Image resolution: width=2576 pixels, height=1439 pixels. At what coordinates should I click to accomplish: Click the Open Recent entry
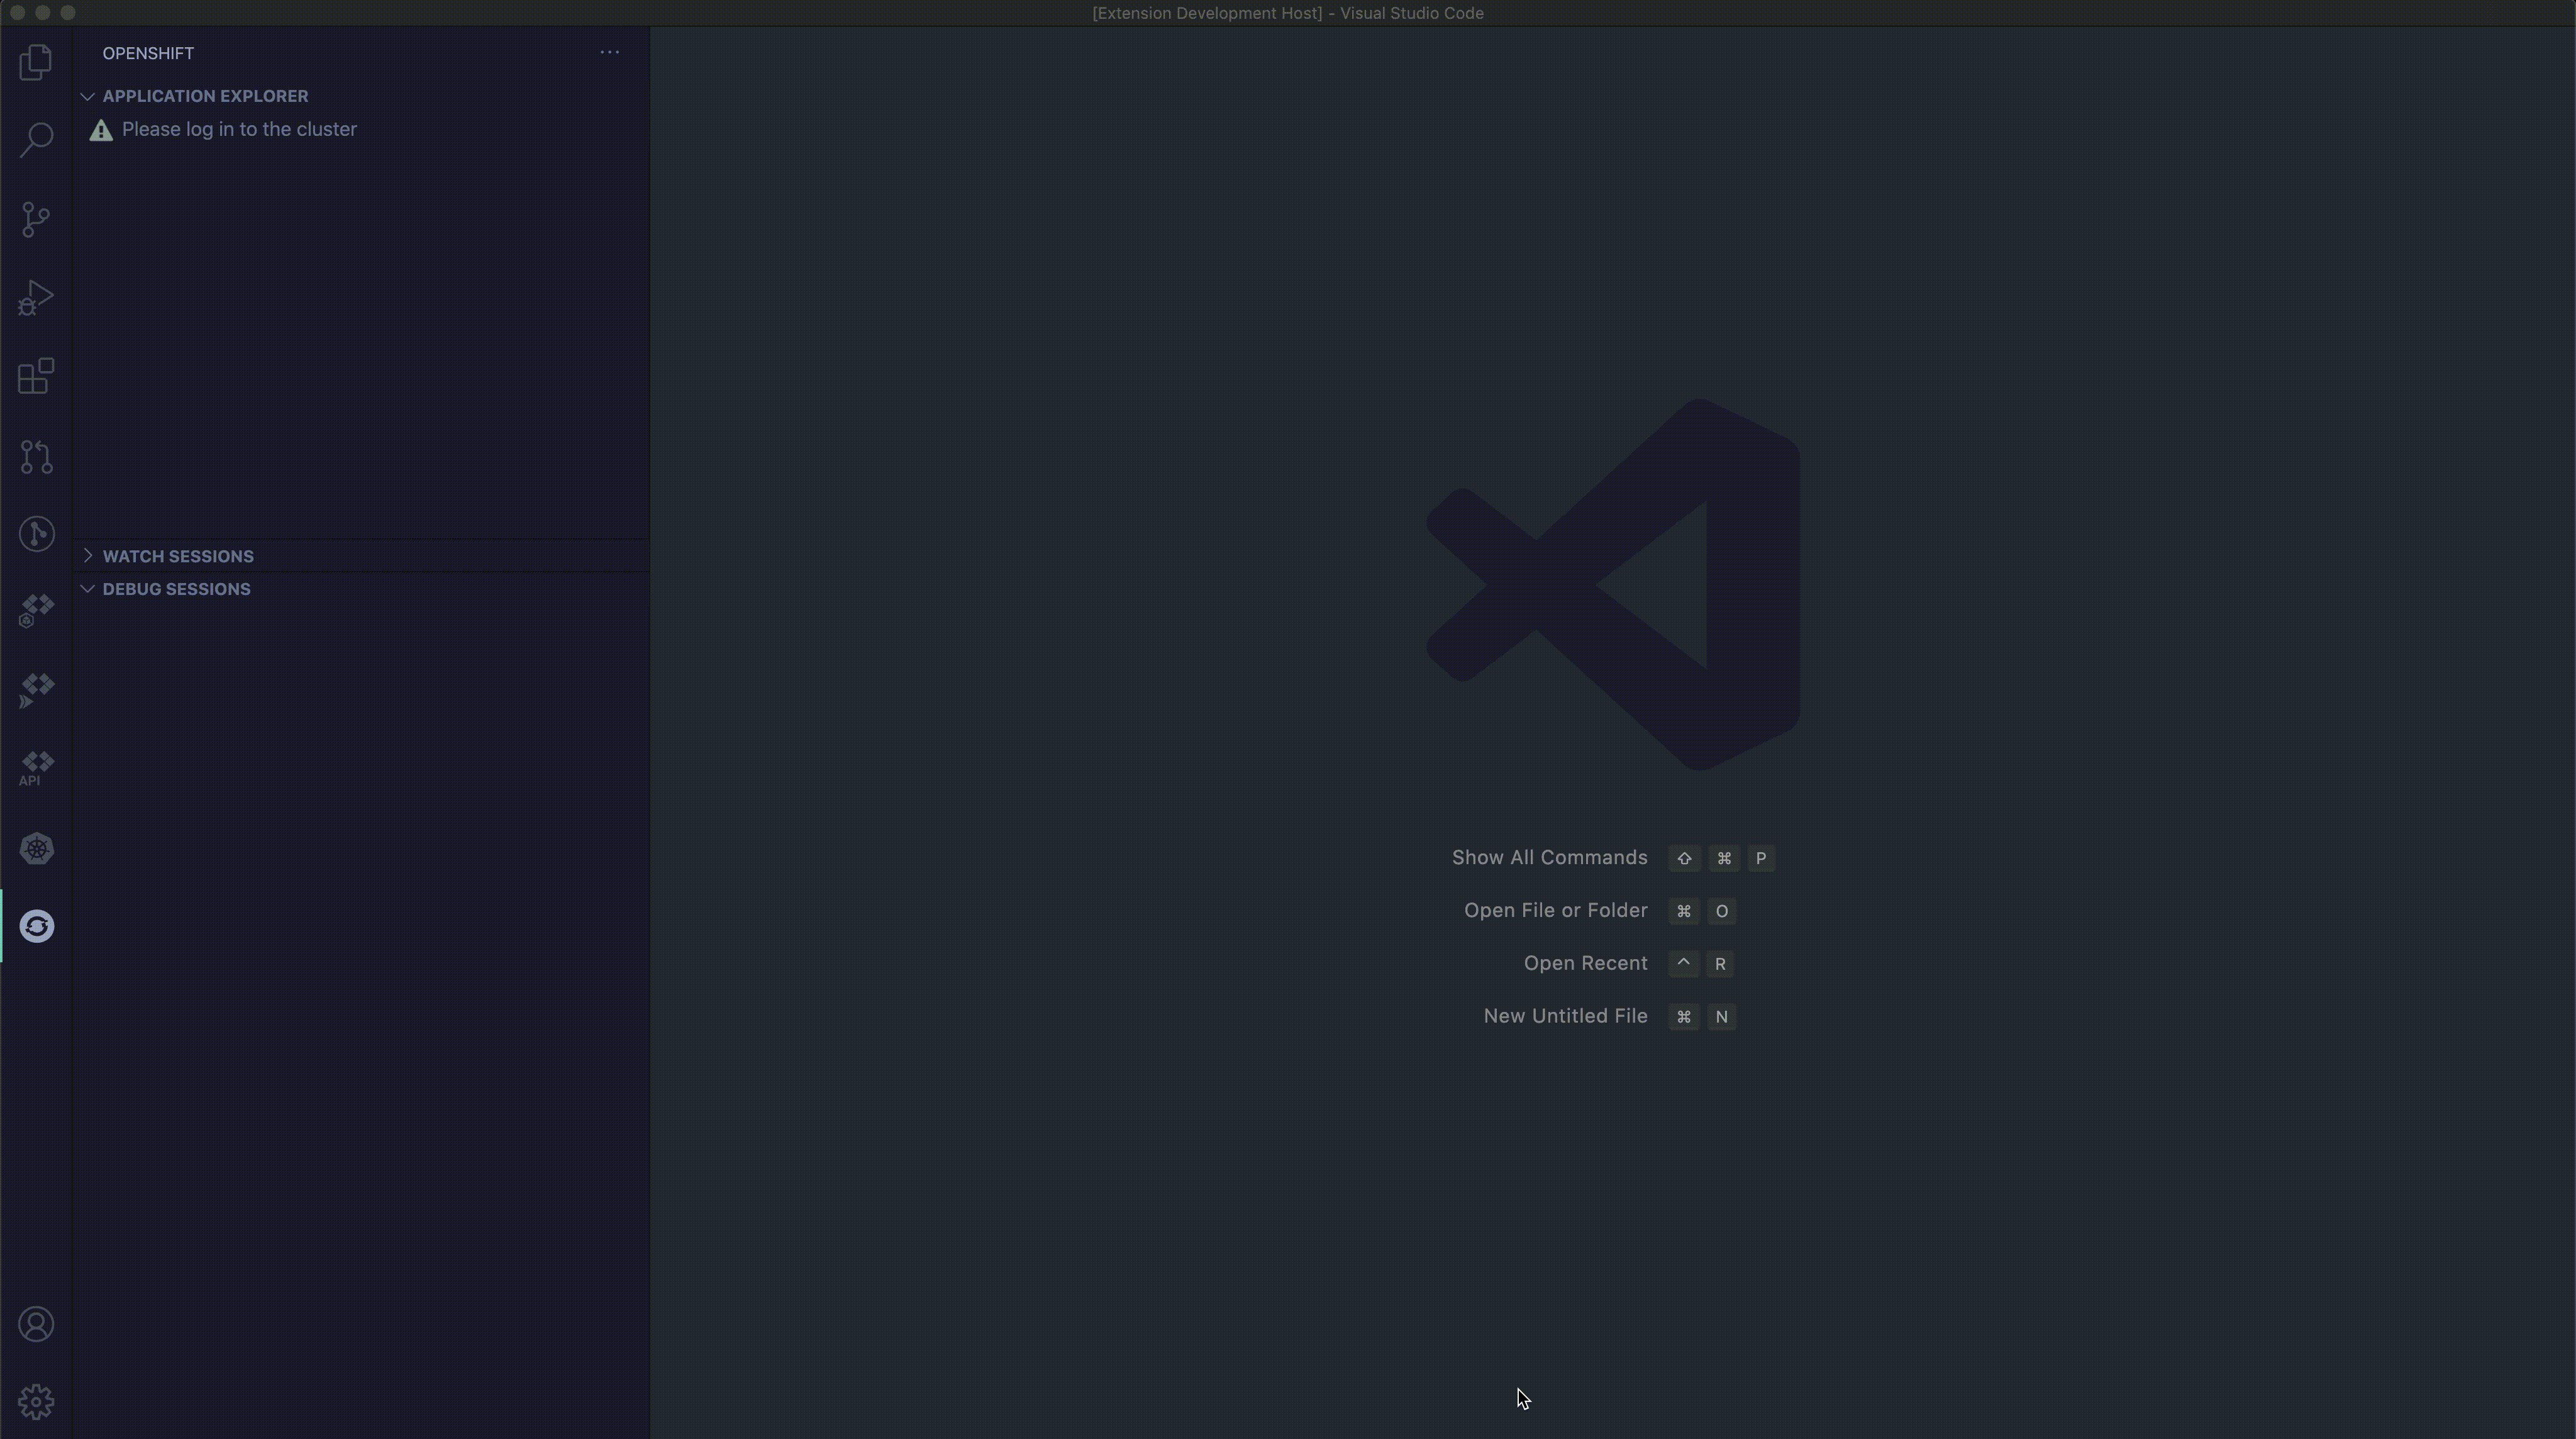pos(1584,964)
